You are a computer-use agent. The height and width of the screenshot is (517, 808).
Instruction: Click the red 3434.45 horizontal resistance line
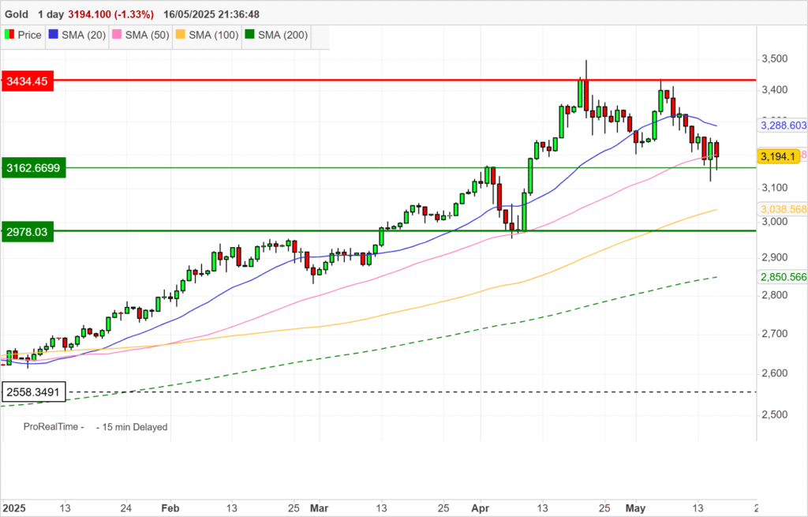tap(395, 81)
